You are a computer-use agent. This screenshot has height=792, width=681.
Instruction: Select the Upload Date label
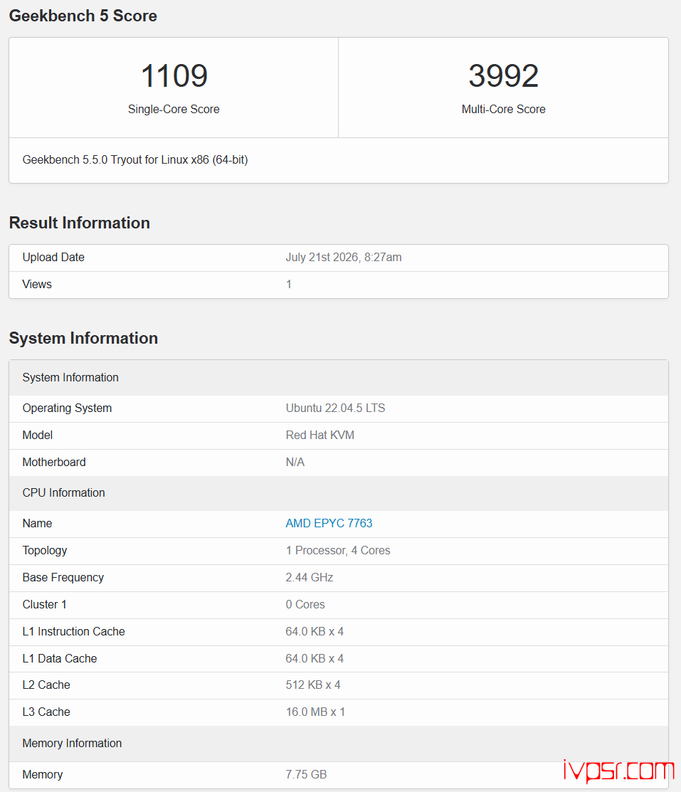[53, 257]
